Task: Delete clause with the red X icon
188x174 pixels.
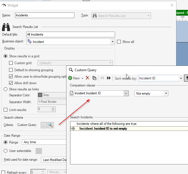Action: click(88, 78)
